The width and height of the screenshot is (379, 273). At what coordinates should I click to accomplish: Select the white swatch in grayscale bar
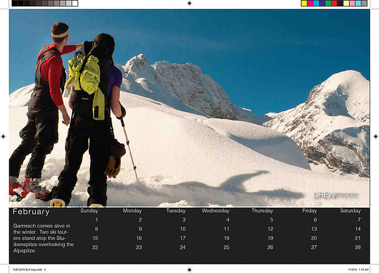click(x=74, y=3)
